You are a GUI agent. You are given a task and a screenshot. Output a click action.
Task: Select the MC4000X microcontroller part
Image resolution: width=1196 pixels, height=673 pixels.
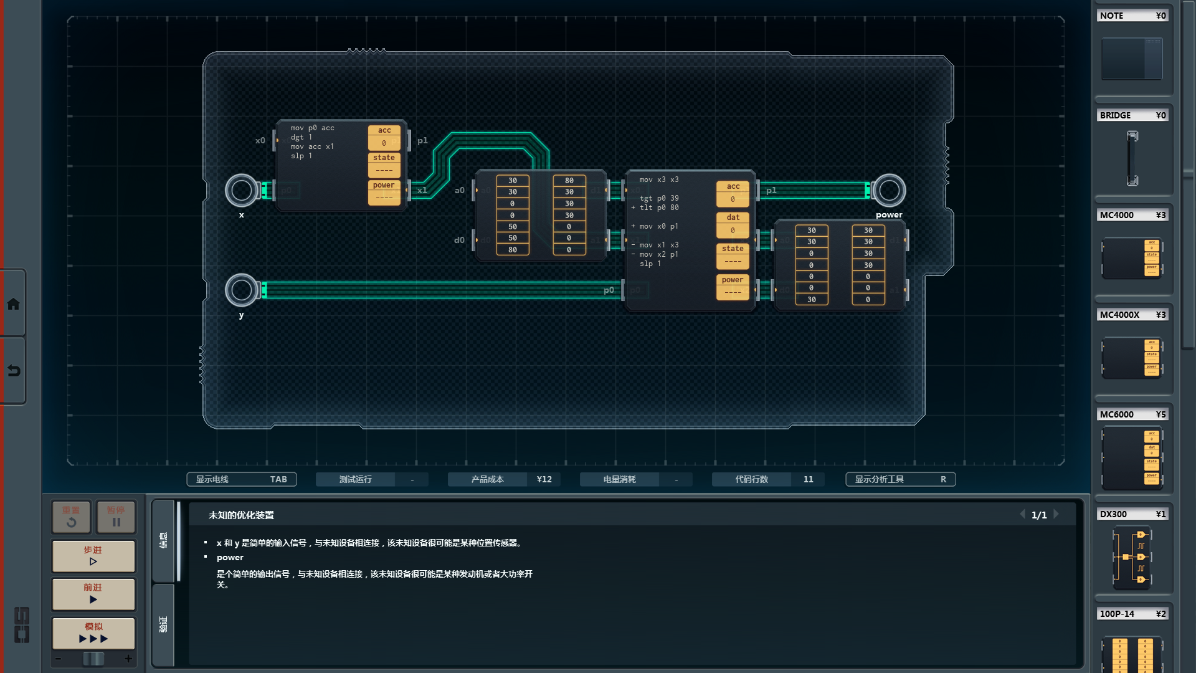[1132, 357]
